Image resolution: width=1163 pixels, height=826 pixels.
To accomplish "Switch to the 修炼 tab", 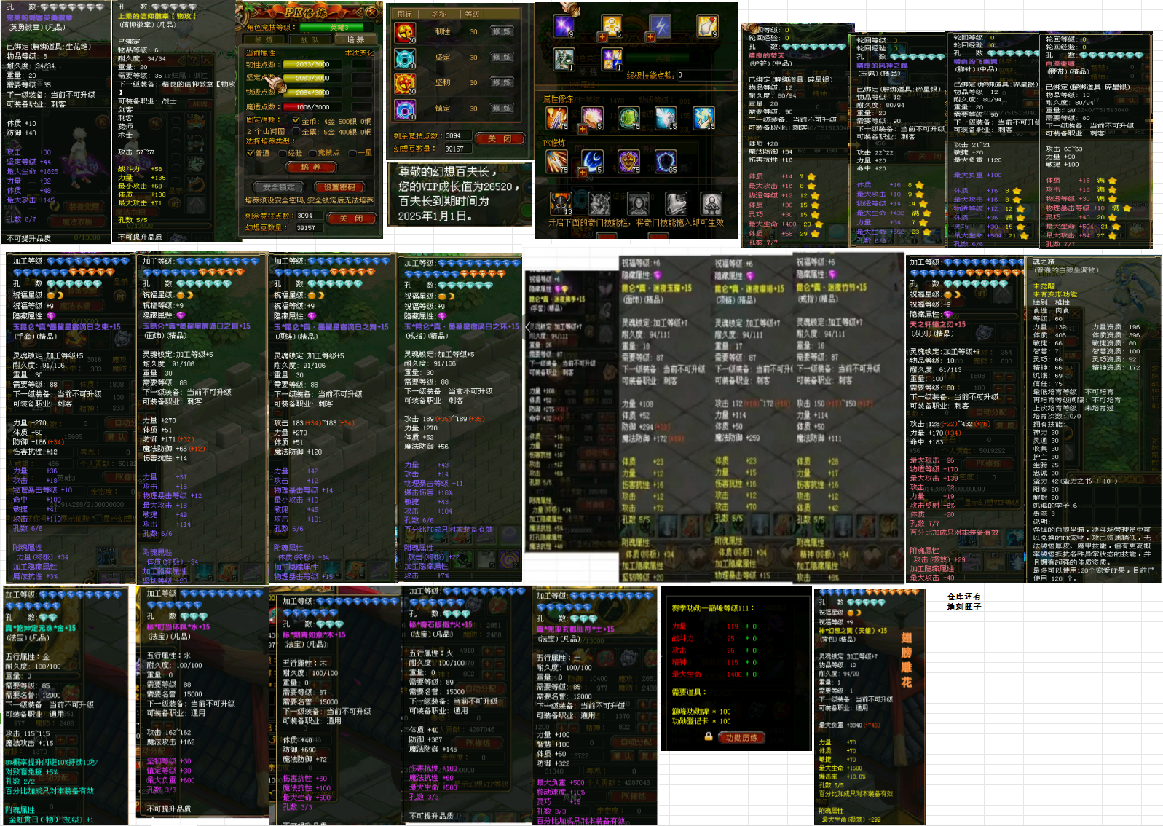I will [263, 40].
